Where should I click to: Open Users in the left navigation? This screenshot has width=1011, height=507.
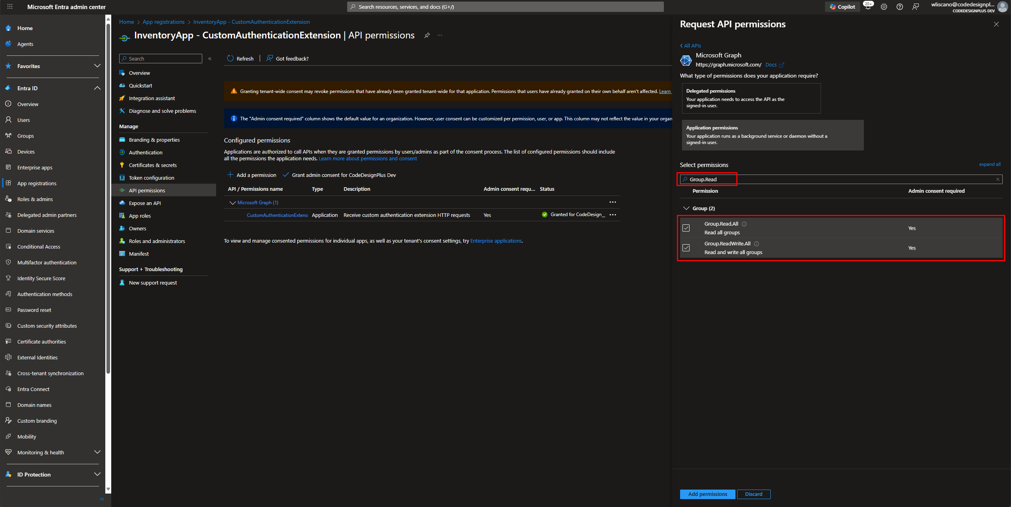click(x=23, y=120)
